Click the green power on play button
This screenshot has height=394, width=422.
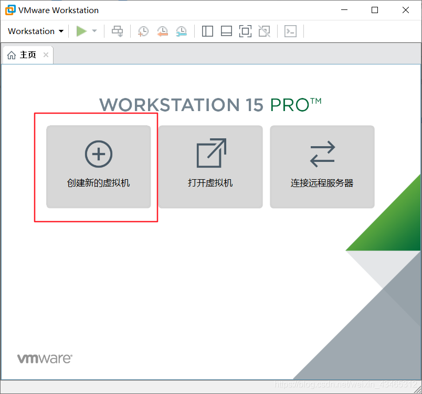tap(81, 31)
